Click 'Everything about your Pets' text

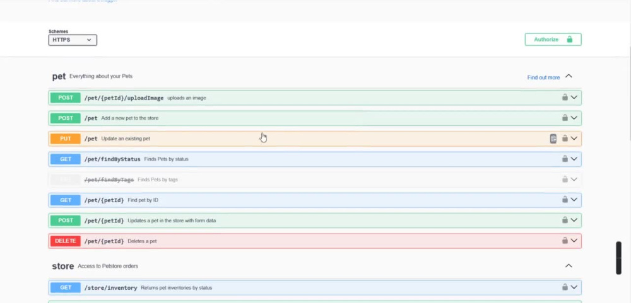100,76
